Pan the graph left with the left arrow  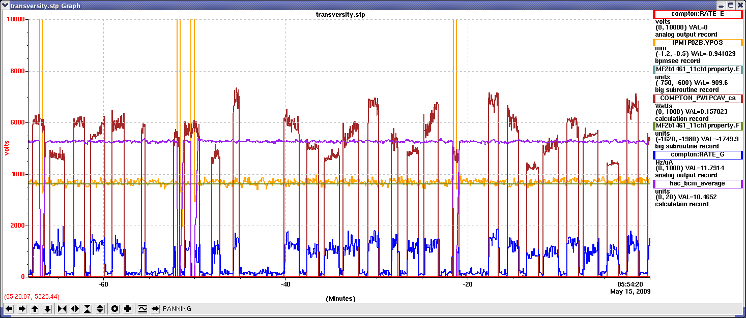pyautogui.click(x=9, y=309)
